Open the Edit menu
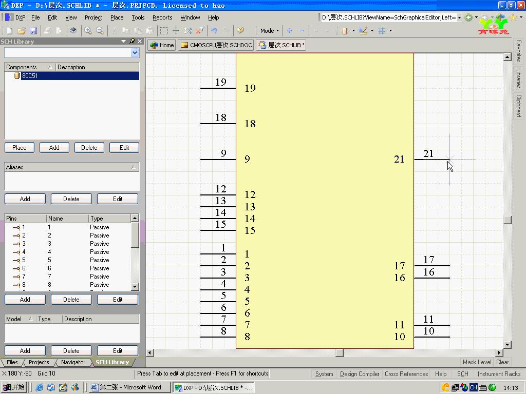 click(52, 17)
